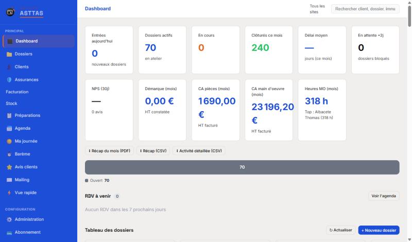Click the Tableau des dossiers heading
Viewport: 412px width, 242px height.
click(x=109, y=230)
